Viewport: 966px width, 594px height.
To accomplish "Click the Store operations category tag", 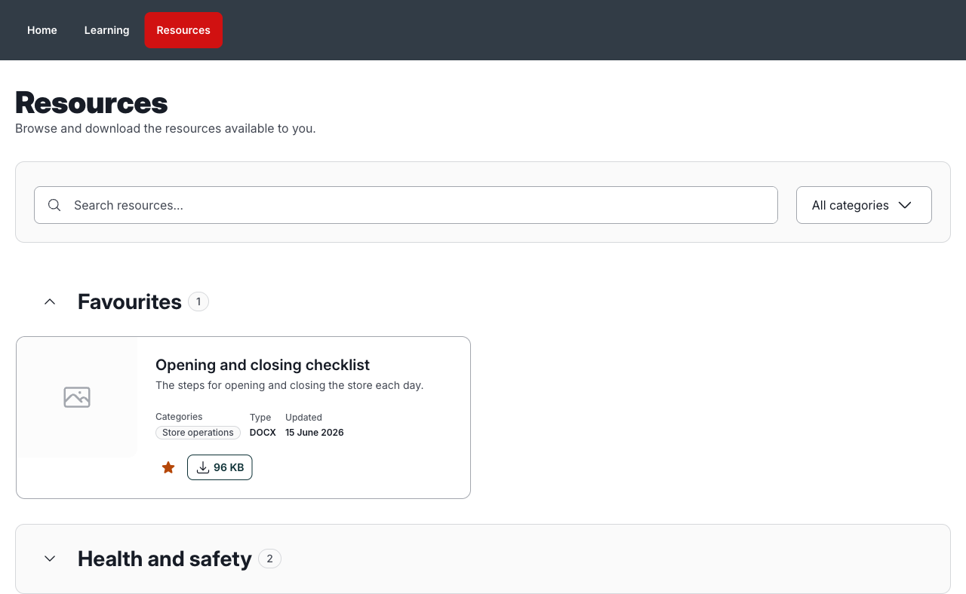I will click(198, 433).
